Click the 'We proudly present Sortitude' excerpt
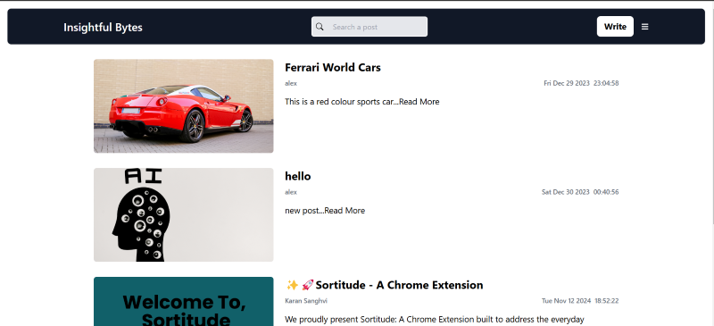Image resolution: width=714 pixels, height=326 pixels. coord(435,320)
